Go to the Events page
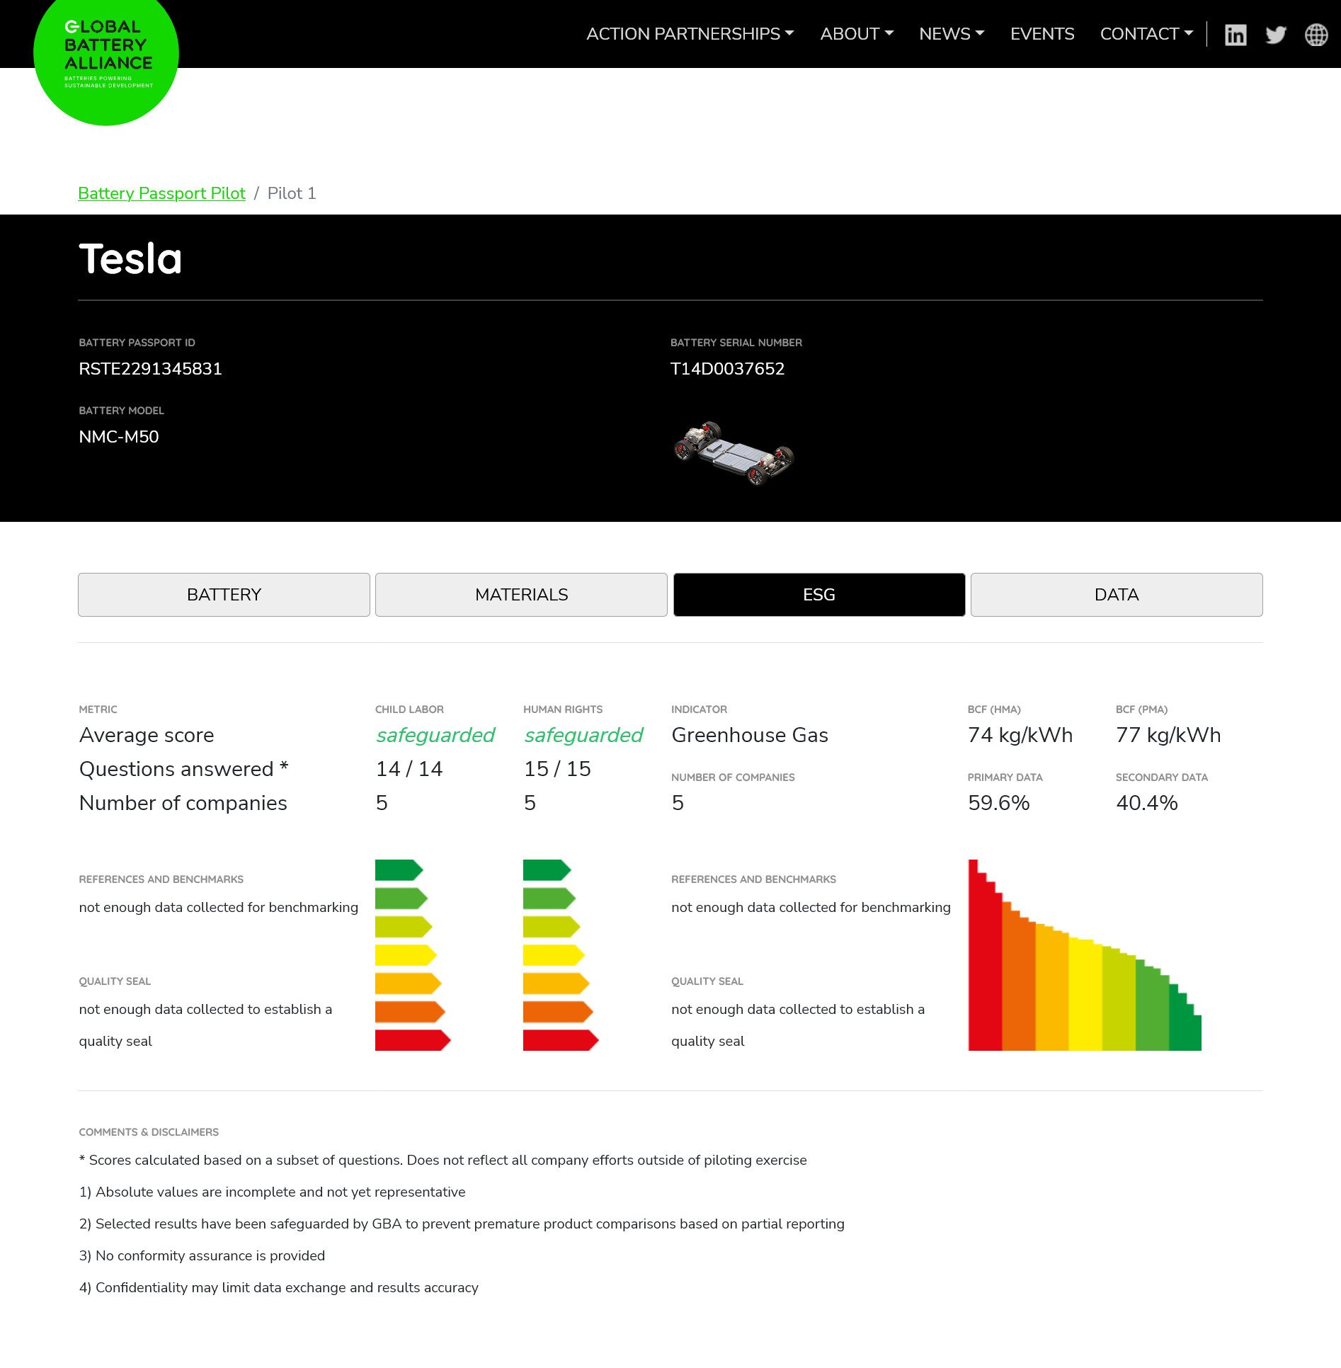1341x1368 pixels. point(1042,34)
